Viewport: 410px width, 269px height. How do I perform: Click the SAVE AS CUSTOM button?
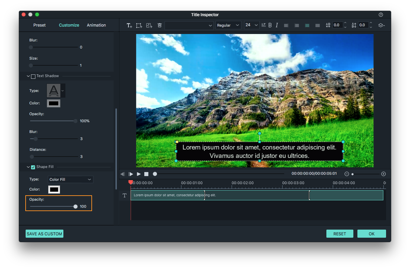pyautogui.click(x=45, y=234)
